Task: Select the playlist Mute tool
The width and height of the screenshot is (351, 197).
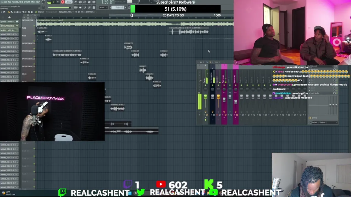Action: click(17, 12)
